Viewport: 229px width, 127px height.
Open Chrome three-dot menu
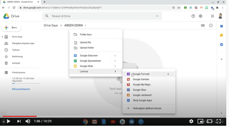(223, 8)
